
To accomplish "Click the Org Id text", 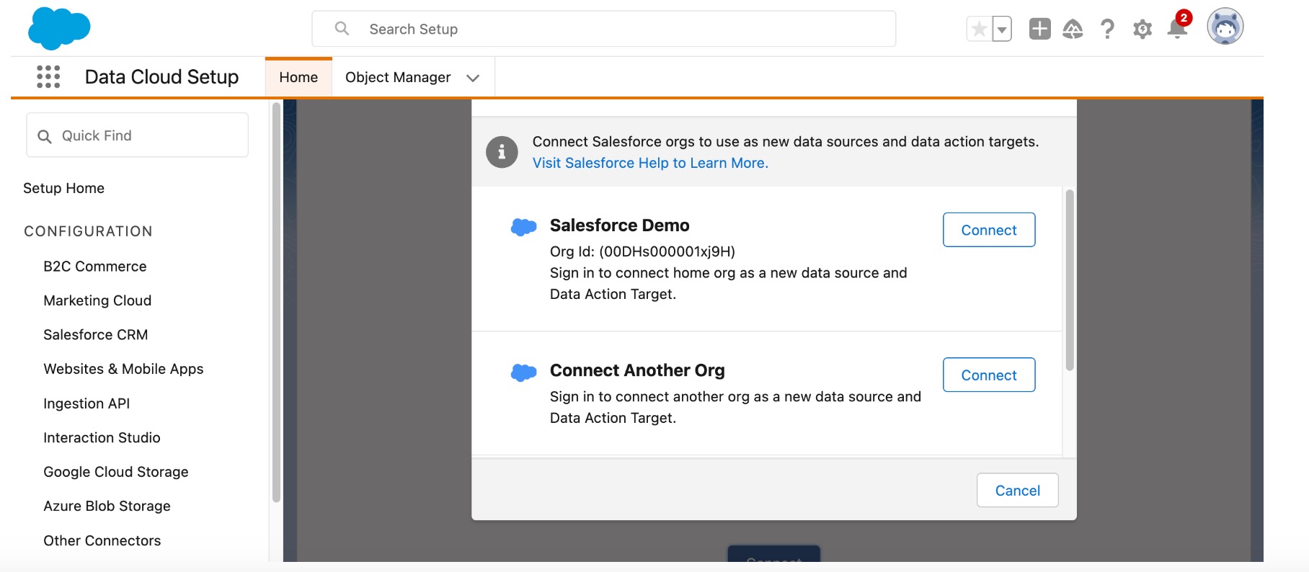I will coord(642,251).
